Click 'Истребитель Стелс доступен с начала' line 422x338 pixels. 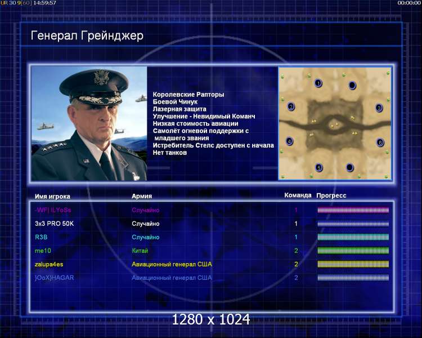[x=213, y=145]
